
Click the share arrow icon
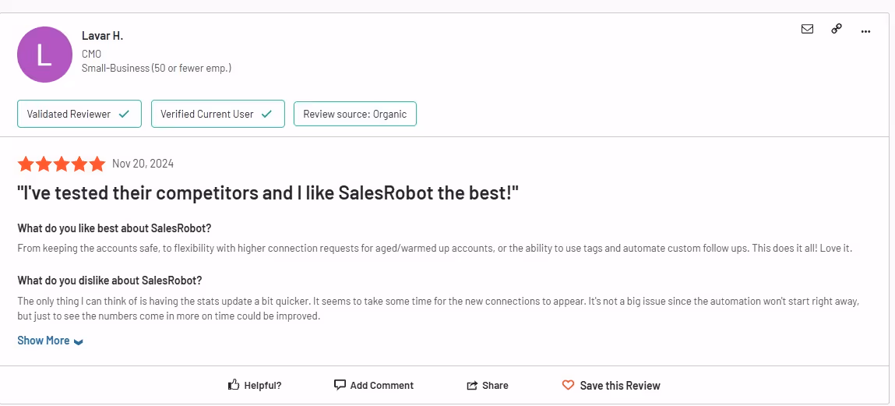472,386
